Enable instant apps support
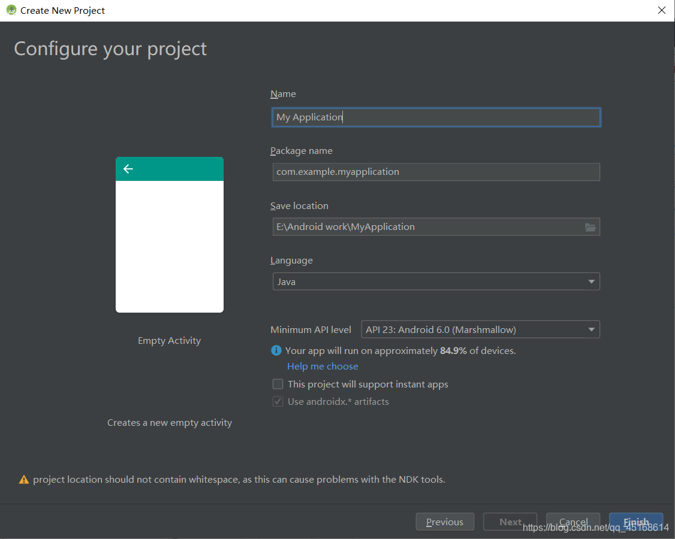 point(278,384)
